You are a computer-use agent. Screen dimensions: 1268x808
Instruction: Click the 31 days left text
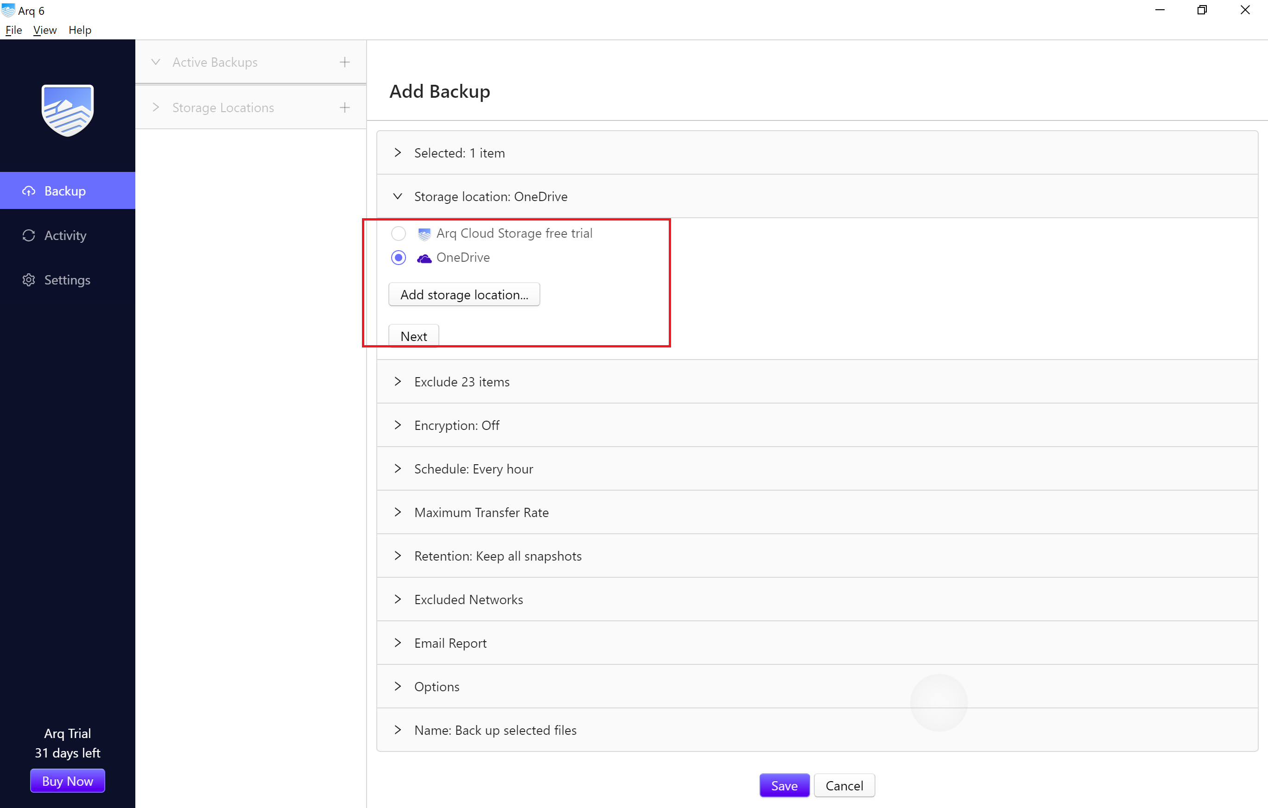point(67,753)
